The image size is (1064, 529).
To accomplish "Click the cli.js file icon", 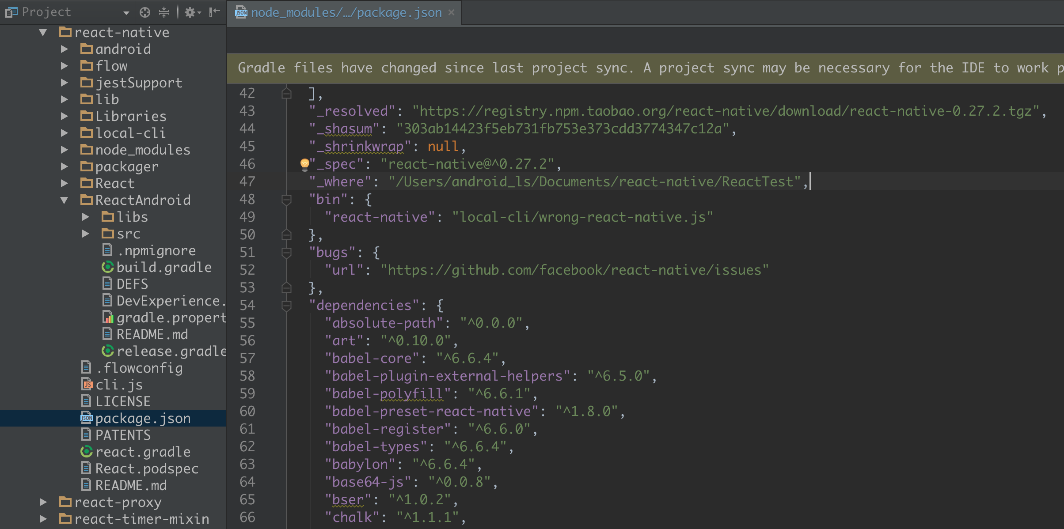I will pos(87,385).
